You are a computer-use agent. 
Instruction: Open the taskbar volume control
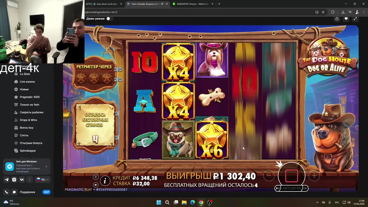[x=349, y=202]
